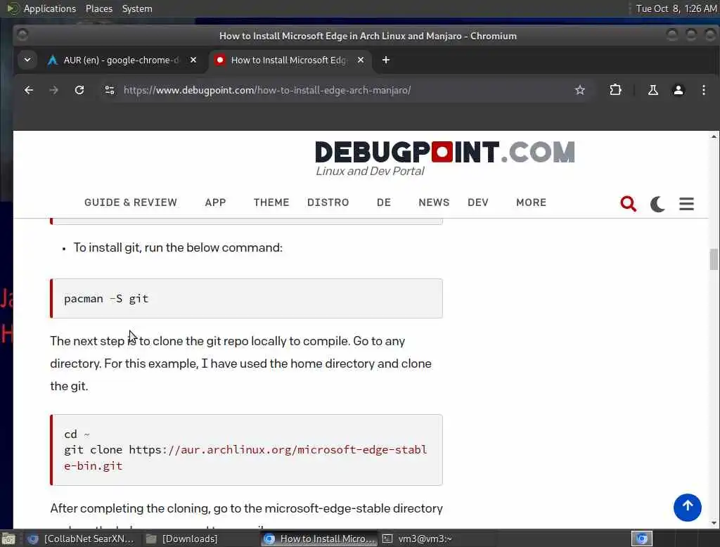The width and height of the screenshot is (720, 547).
Task: Expand the MORE menu item
Action: (x=531, y=202)
